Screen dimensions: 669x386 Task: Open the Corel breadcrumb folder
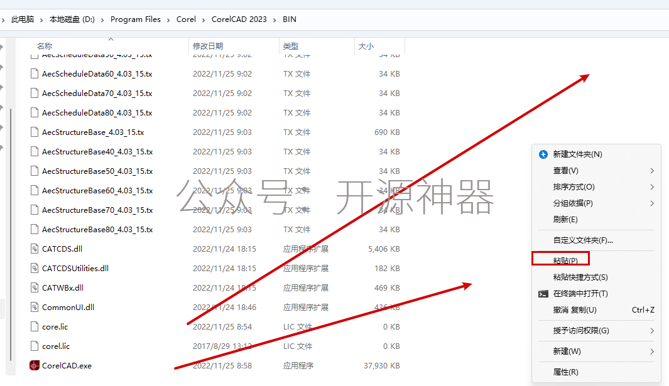pyautogui.click(x=186, y=19)
